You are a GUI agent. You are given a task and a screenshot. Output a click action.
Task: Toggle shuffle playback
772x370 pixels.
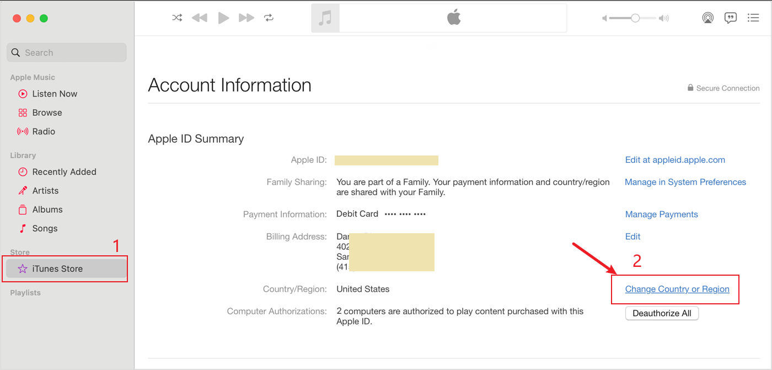pos(177,18)
